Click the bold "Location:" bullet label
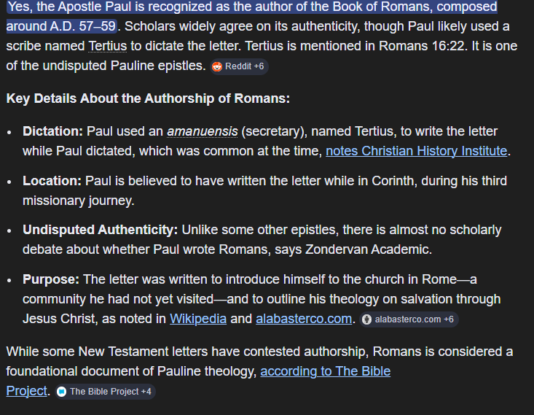Viewport: 534px width, 415px height. tap(52, 180)
